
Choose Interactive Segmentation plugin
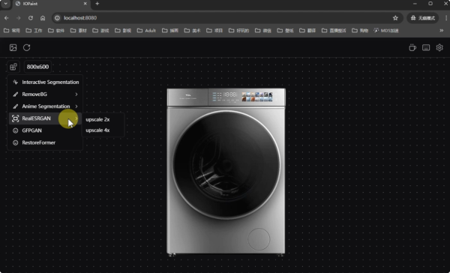[45, 82]
